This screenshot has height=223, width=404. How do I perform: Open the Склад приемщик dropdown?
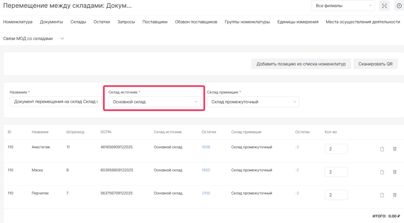point(253,102)
